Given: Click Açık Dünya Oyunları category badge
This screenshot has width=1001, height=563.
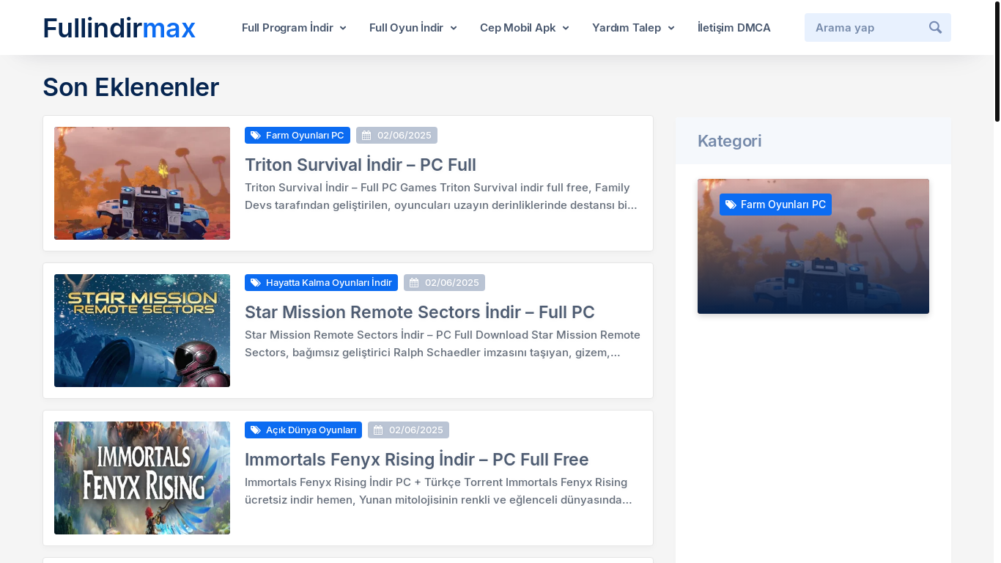Looking at the screenshot, I should (303, 430).
